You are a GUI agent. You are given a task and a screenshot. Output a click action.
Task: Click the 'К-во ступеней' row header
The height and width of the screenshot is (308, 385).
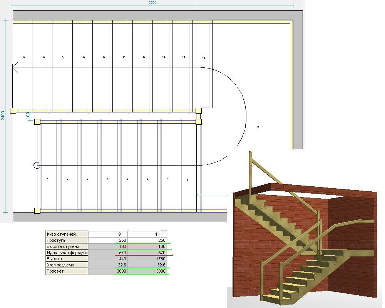[67, 234]
